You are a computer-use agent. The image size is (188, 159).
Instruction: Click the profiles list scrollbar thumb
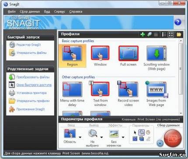[x=181, y=69]
